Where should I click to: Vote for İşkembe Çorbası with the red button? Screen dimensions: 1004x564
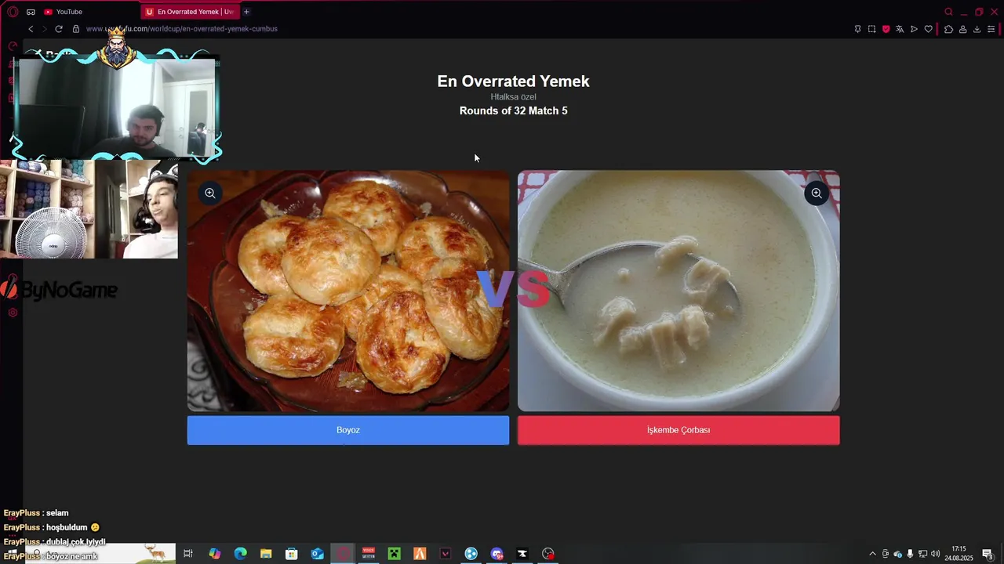click(678, 430)
